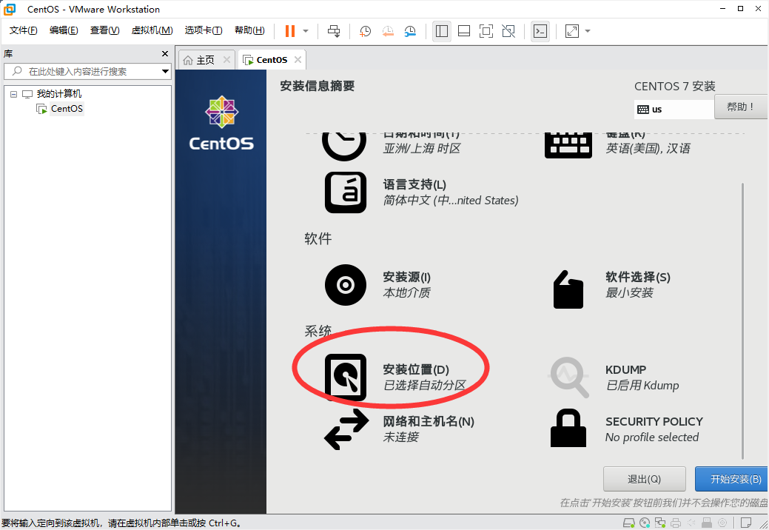Click the 退出(Q) quit button

[x=644, y=479]
